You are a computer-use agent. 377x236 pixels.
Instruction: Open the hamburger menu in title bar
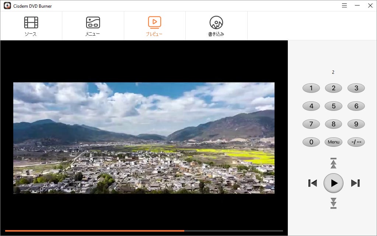(344, 6)
